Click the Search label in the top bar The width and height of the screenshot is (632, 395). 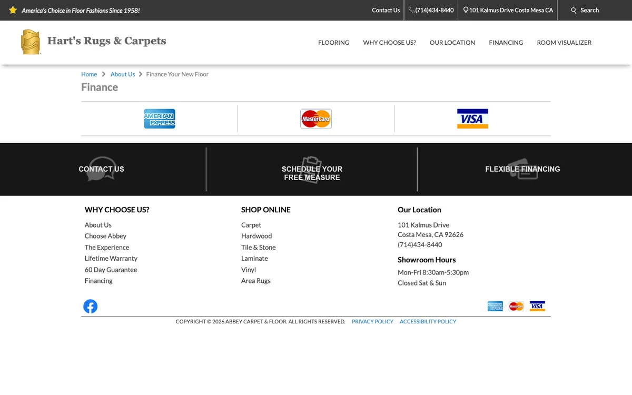(589, 10)
